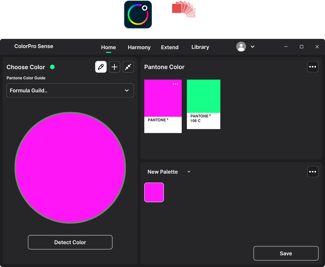Open Pantone Color panel more options

(313, 67)
